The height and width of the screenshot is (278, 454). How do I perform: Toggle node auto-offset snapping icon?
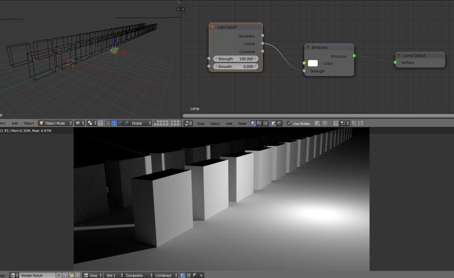tap(336, 123)
